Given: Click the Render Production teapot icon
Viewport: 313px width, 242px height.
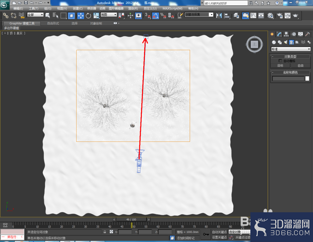Looking at the screenshot, I should (x=295, y=15).
